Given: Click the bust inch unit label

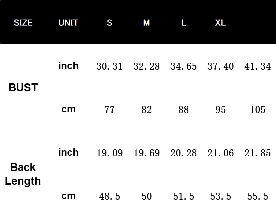Looking at the screenshot, I should click(68, 66).
